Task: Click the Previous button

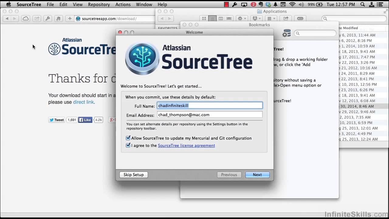Action: (x=229, y=175)
